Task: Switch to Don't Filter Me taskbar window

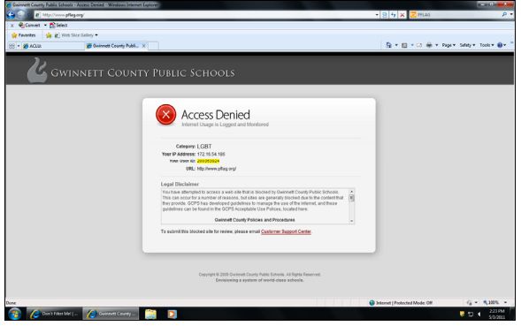Action: (x=54, y=314)
